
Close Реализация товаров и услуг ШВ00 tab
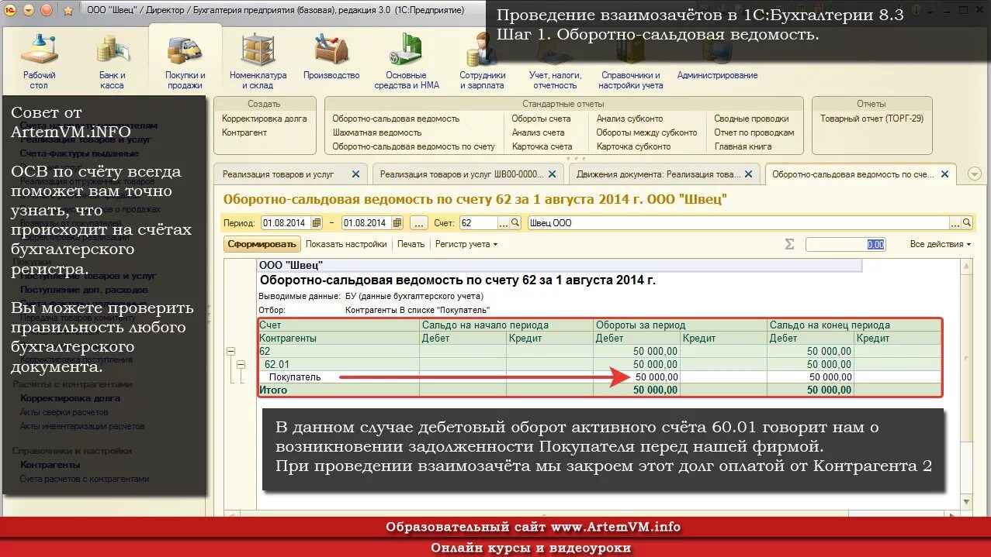pyautogui.click(x=553, y=174)
